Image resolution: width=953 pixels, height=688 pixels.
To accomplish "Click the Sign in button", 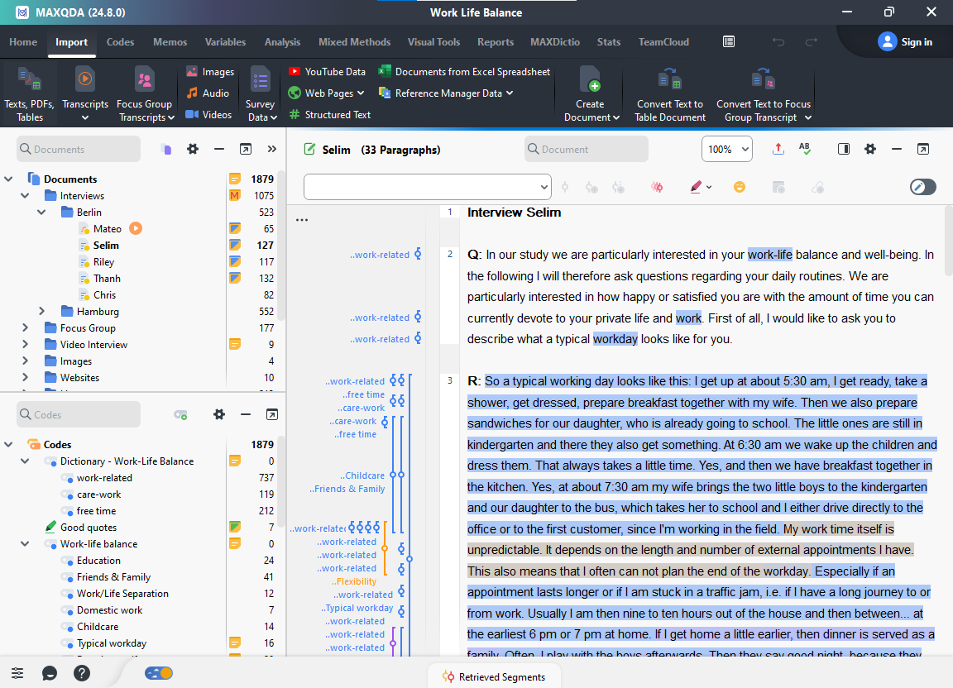I will point(904,41).
